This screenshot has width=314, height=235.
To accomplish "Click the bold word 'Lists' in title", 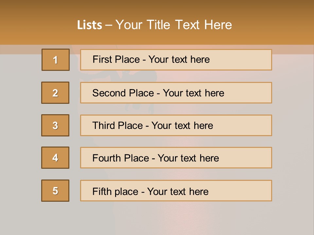I will click(x=89, y=25).
